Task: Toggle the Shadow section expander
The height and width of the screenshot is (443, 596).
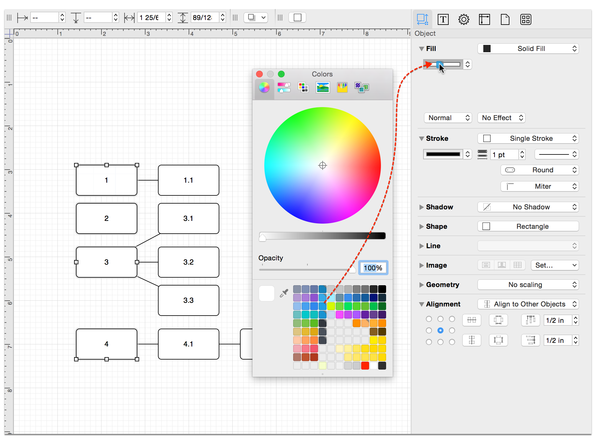Action: coord(421,207)
